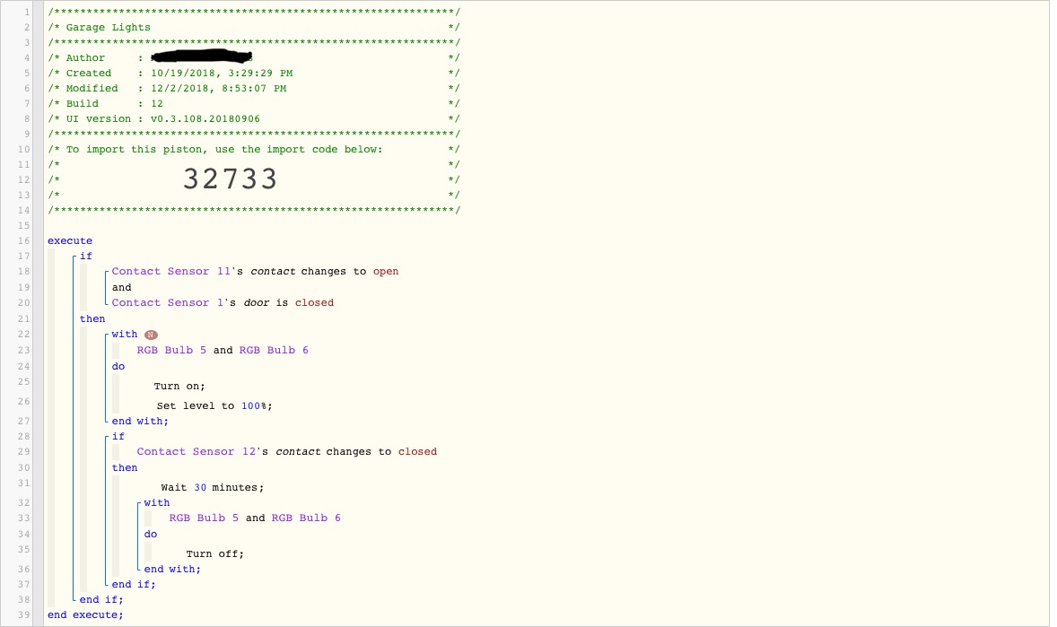This screenshot has width=1057, height=627.
Task: Click the 'closed' value on line 20
Action: point(314,302)
